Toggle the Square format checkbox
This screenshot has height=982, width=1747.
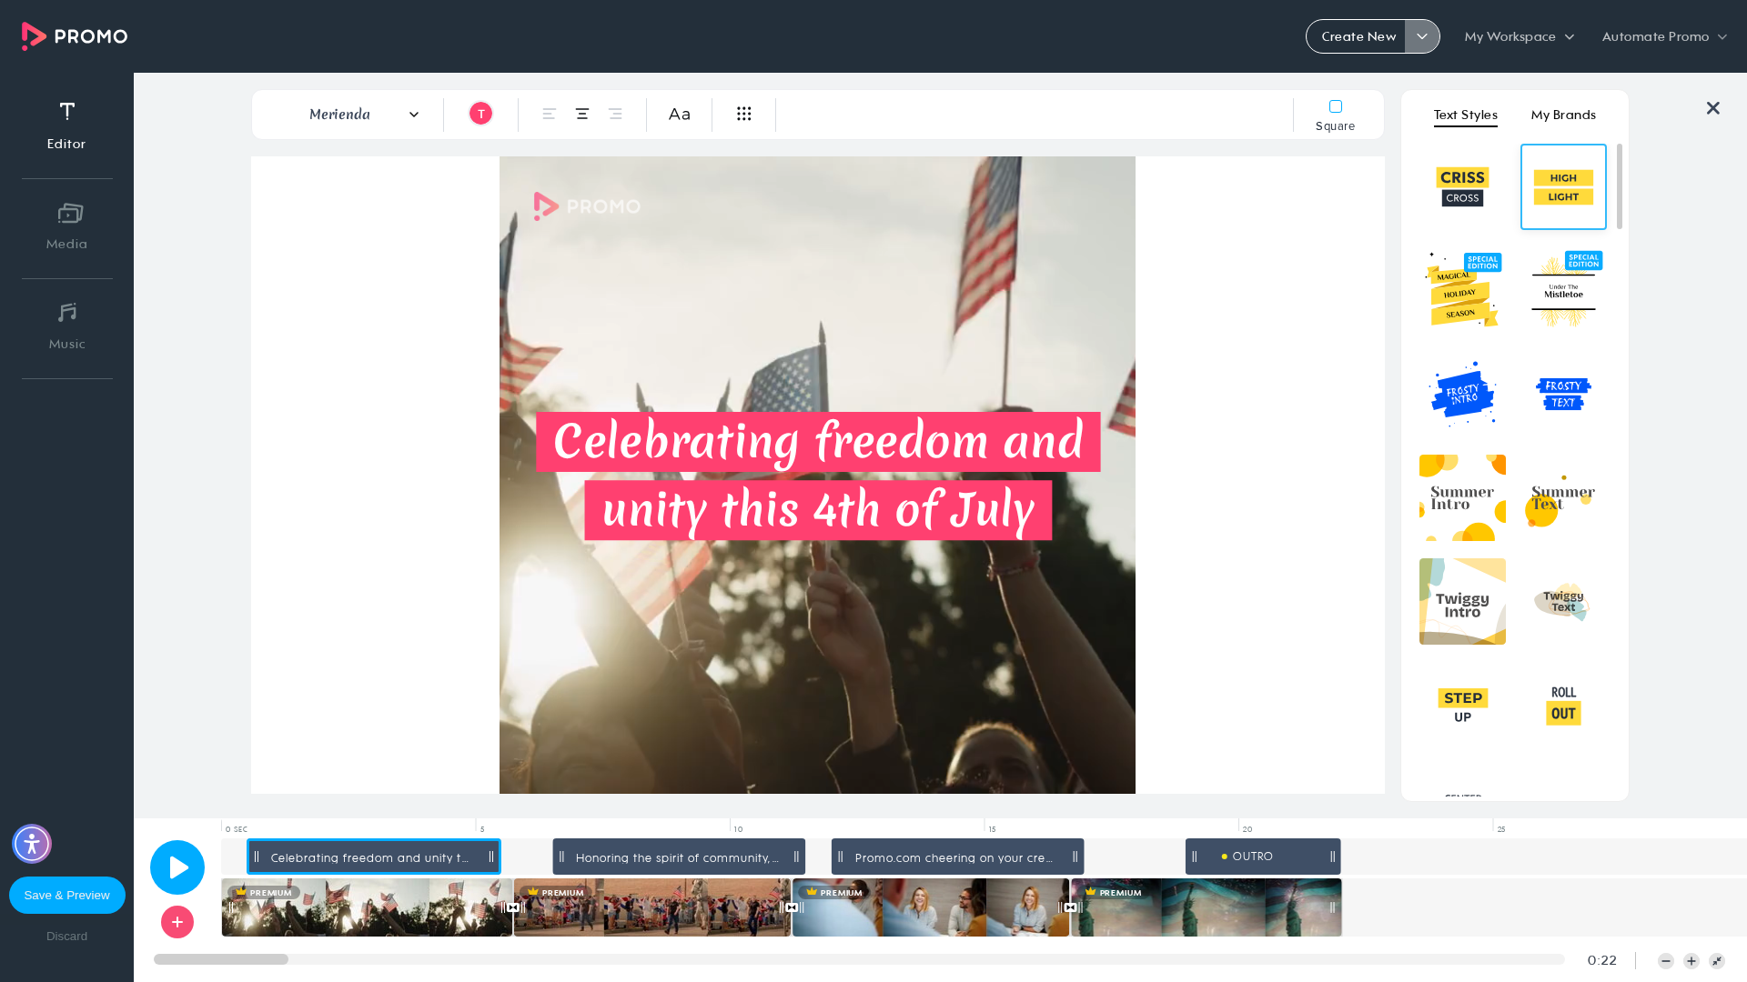[1336, 106]
